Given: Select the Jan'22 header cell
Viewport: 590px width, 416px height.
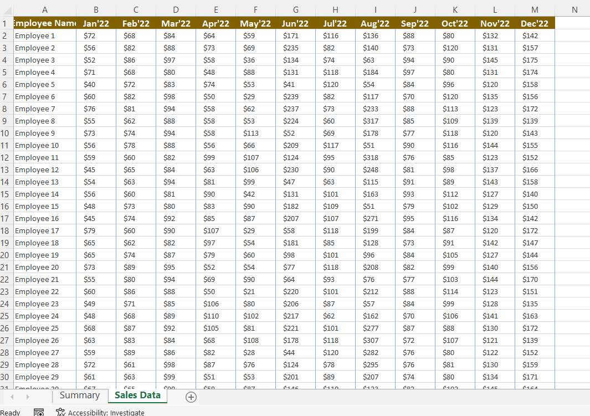Looking at the screenshot, I should click(96, 23).
